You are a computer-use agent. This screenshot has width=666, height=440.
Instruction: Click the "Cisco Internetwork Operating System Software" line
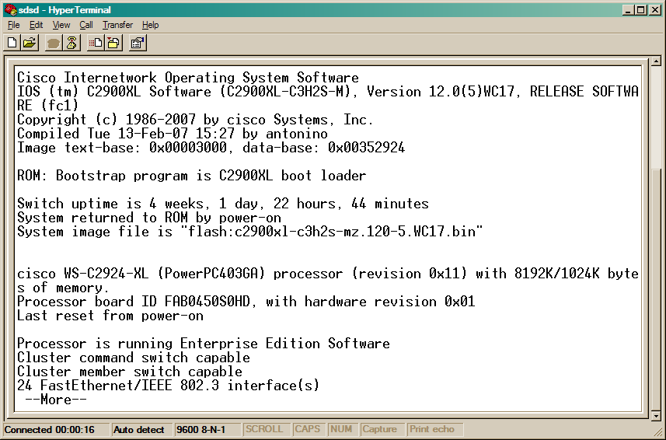coord(188,78)
